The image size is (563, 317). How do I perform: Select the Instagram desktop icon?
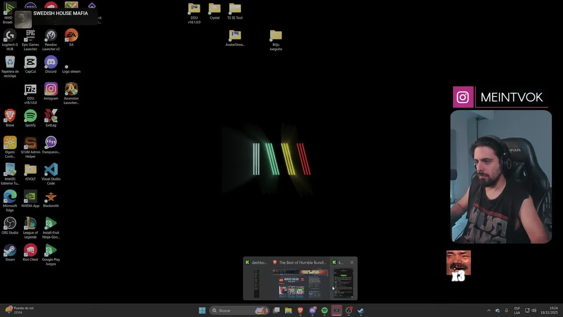click(51, 92)
